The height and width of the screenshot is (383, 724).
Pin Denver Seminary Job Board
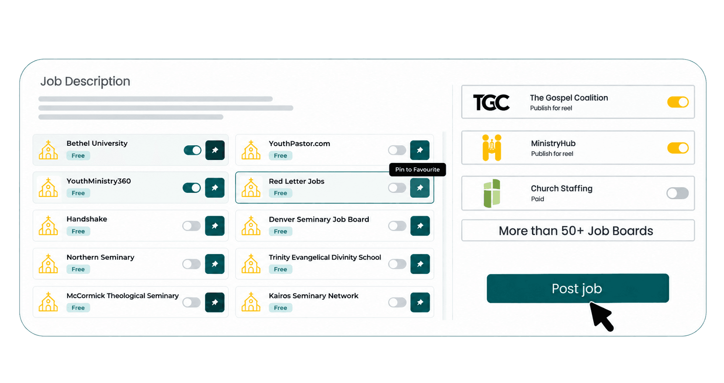pyautogui.click(x=420, y=226)
